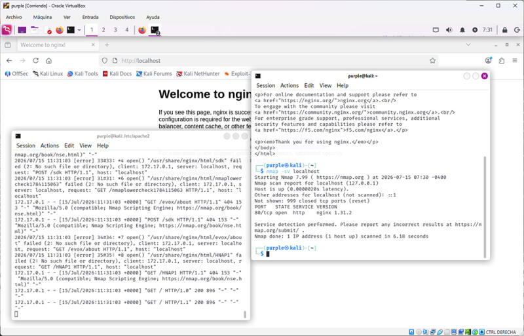Click the purple desktop launcher in the panel
The height and width of the screenshot is (336, 524).
point(22,30)
